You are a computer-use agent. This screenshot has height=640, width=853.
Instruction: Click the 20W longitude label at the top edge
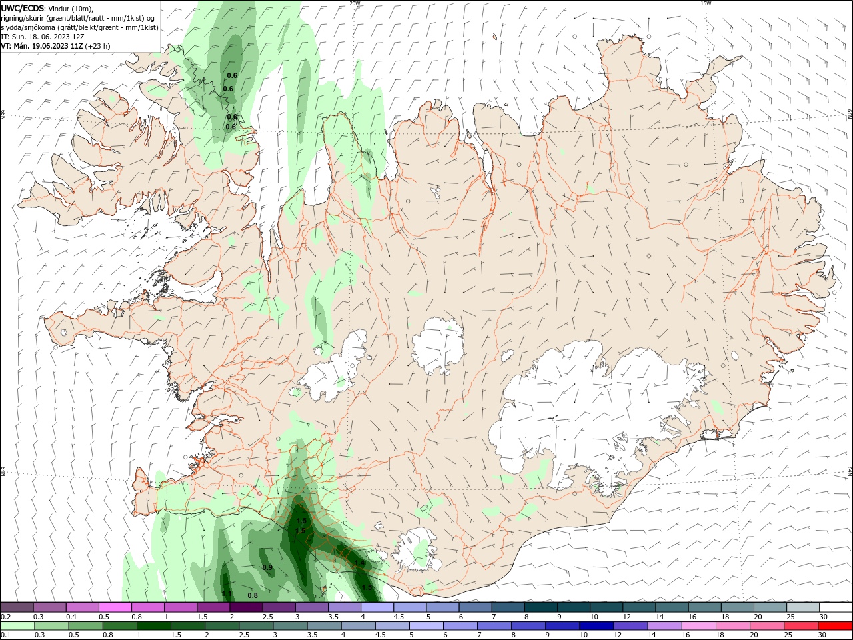coord(355,3)
